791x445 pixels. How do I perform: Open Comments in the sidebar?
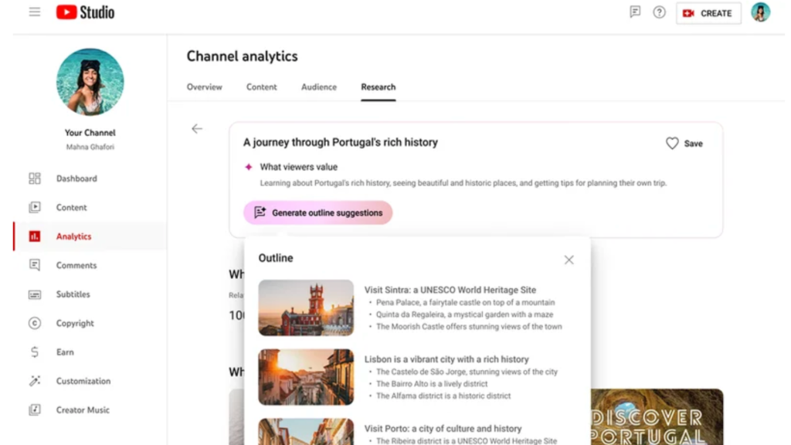(76, 266)
